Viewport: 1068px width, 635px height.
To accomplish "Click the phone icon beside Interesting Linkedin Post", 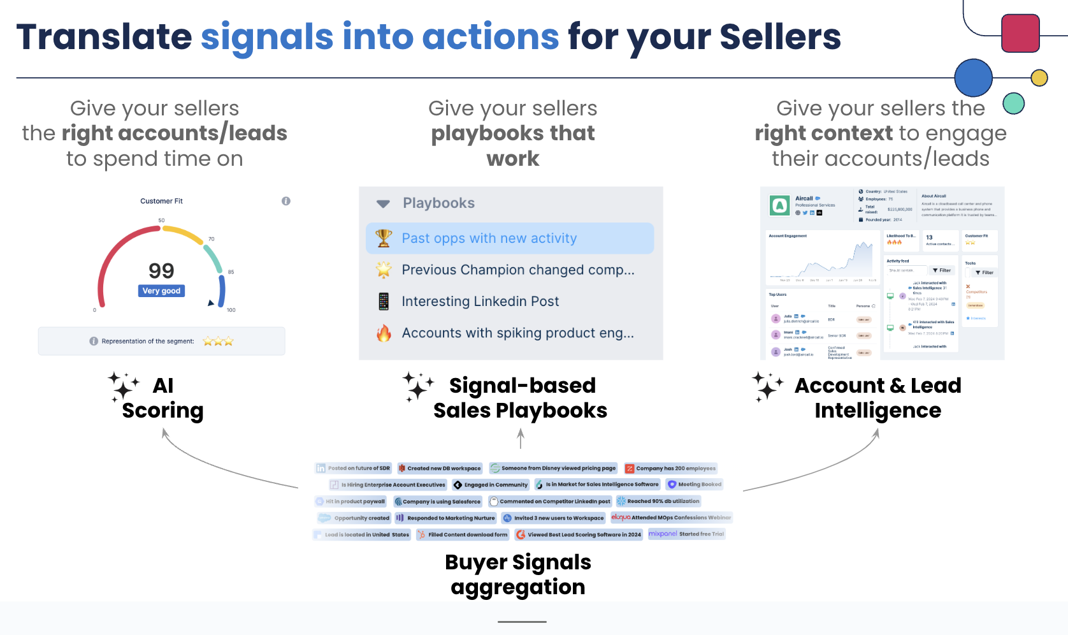I will tap(384, 301).
